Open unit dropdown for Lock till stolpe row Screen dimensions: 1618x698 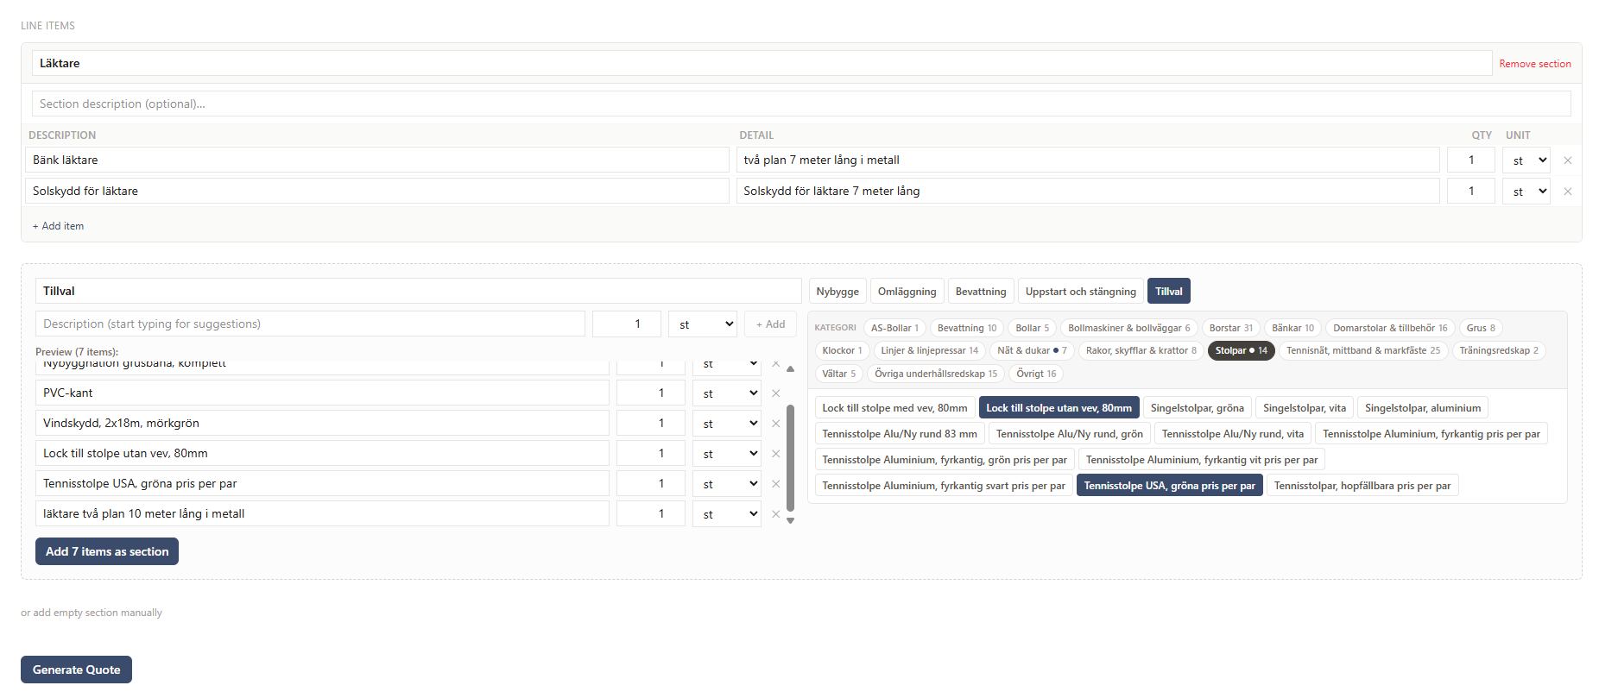[727, 454]
